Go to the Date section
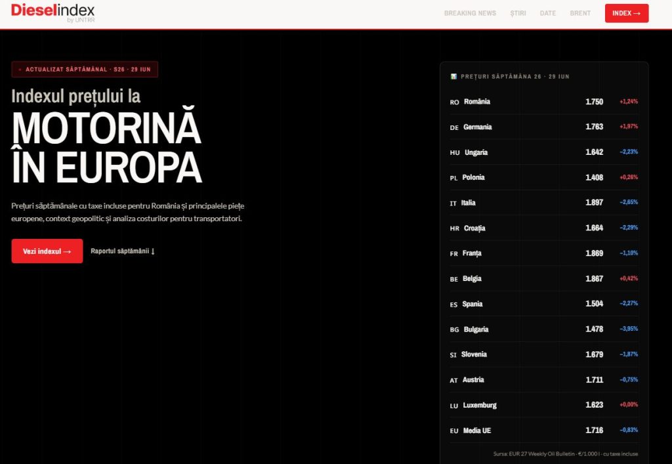The width and height of the screenshot is (672, 464). click(548, 13)
